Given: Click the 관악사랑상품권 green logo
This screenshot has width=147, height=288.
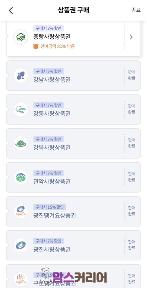Looking at the screenshot, I should coord(21,177).
